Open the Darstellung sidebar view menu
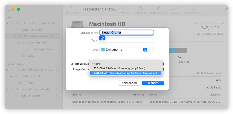Screen dimensions: 233x114 [x=73, y=8]
